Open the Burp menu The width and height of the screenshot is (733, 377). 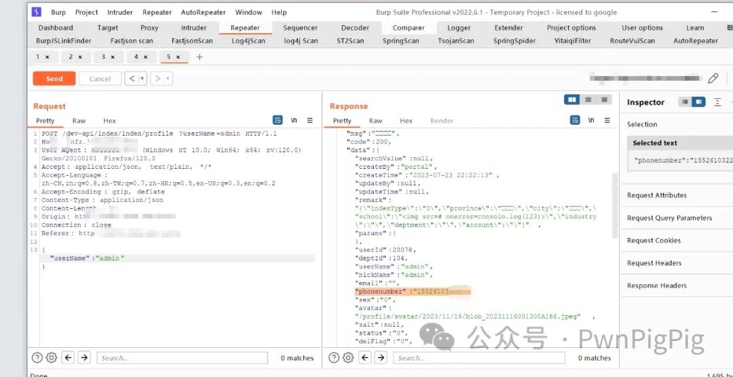tap(58, 12)
